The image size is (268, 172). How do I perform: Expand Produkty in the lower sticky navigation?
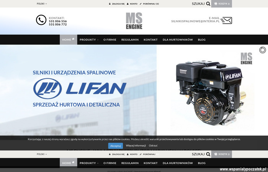click(x=89, y=163)
